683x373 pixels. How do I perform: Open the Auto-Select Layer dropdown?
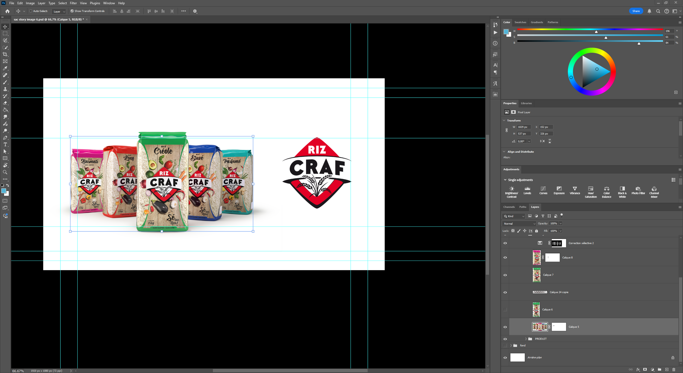tap(59, 11)
